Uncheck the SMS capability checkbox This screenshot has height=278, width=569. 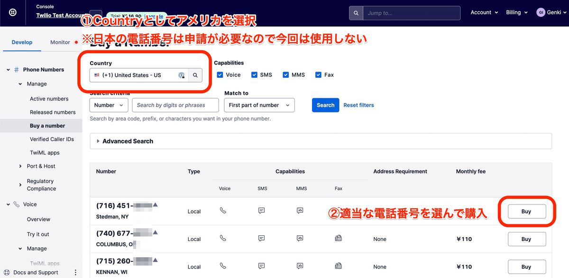point(254,75)
